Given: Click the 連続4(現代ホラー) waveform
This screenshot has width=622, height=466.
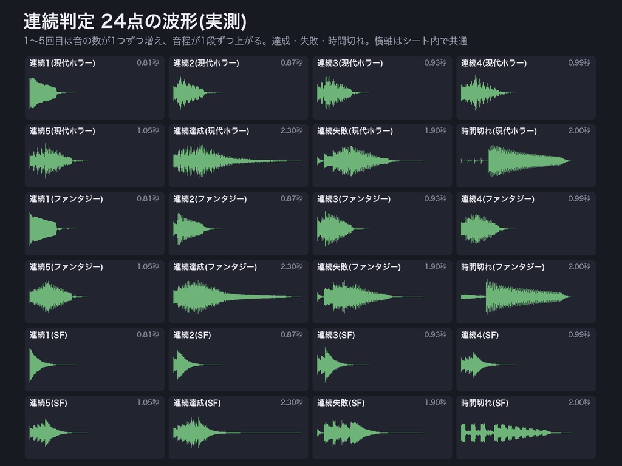Looking at the screenshot, I should tap(488, 93).
